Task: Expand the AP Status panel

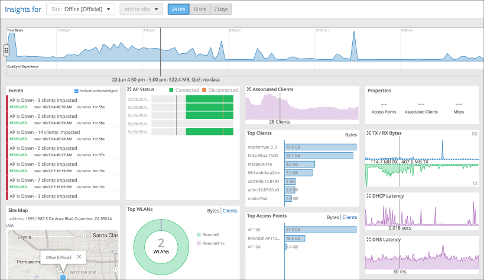Action: (x=129, y=89)
